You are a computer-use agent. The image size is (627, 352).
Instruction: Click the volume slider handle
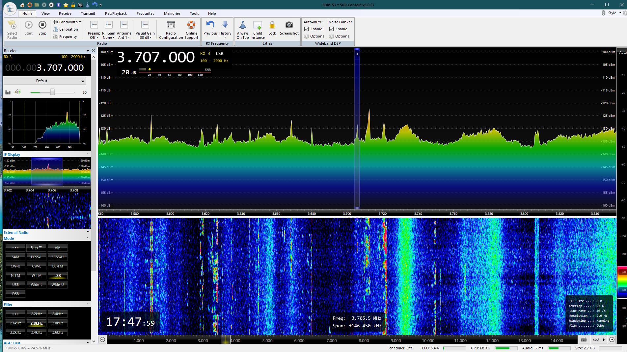point(52,92)
